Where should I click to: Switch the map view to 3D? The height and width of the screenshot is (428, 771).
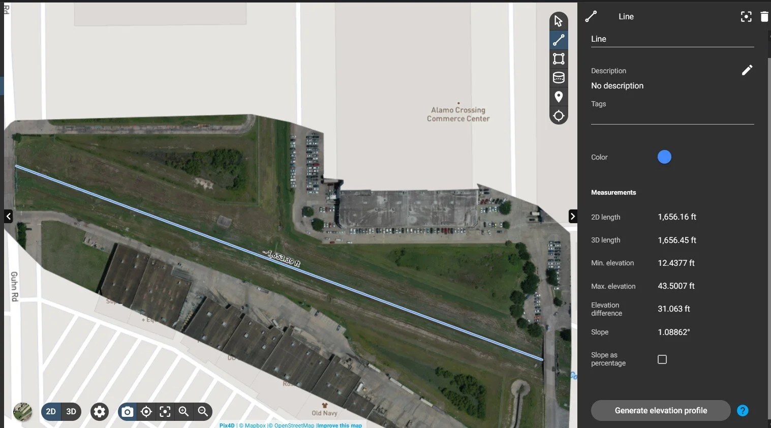(71, 411)
